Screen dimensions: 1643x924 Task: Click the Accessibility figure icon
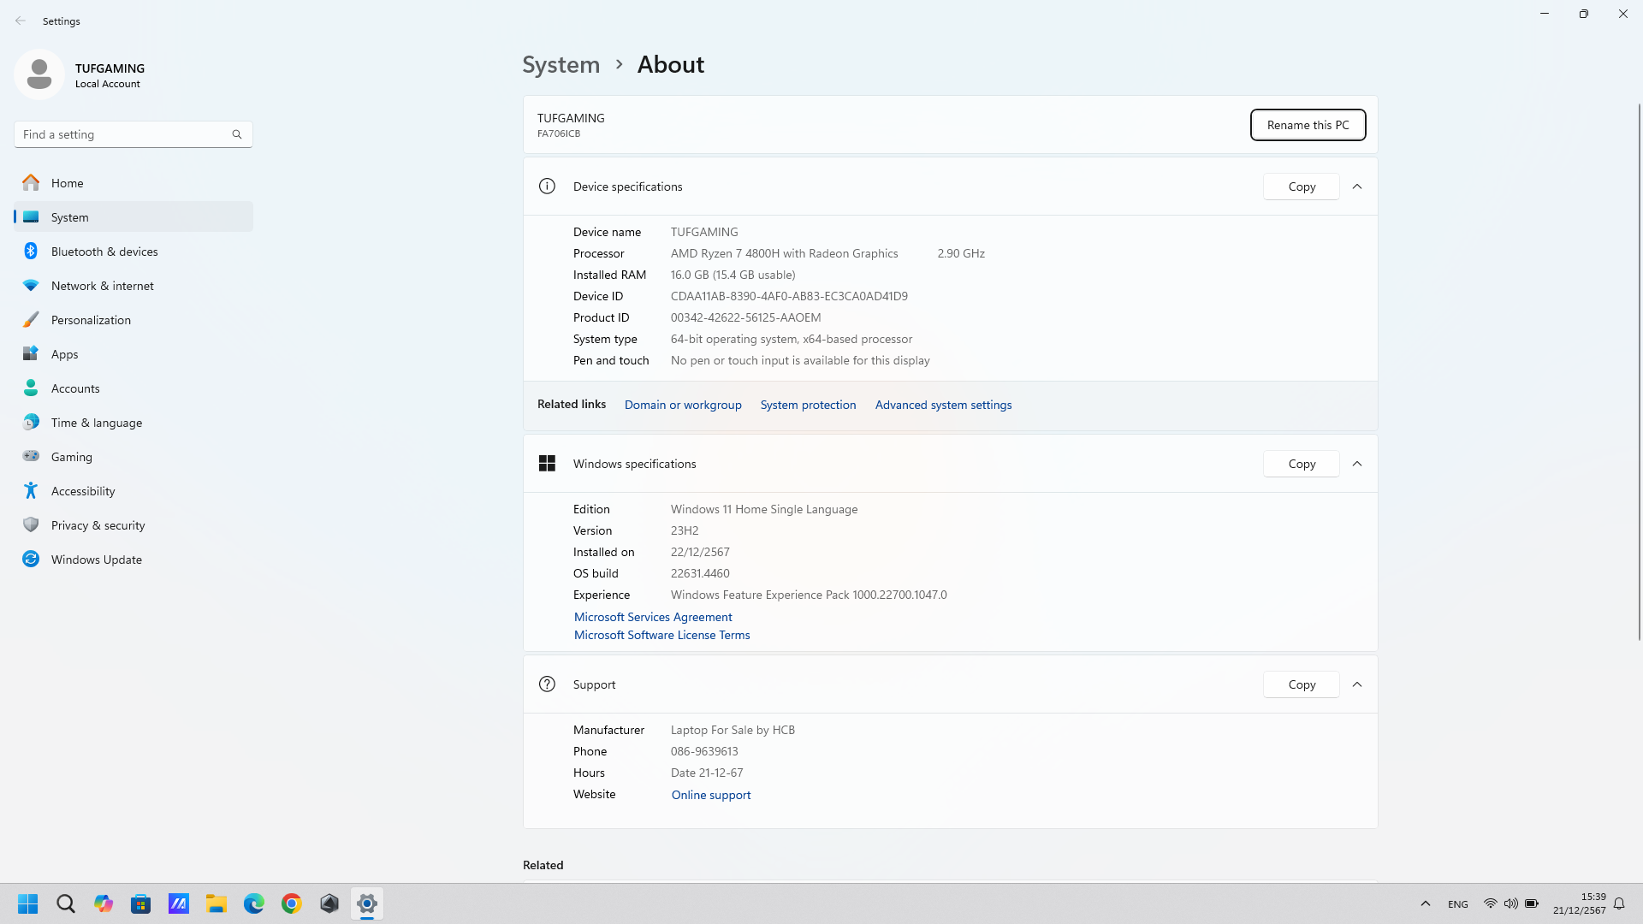click(x=31, y=491)
